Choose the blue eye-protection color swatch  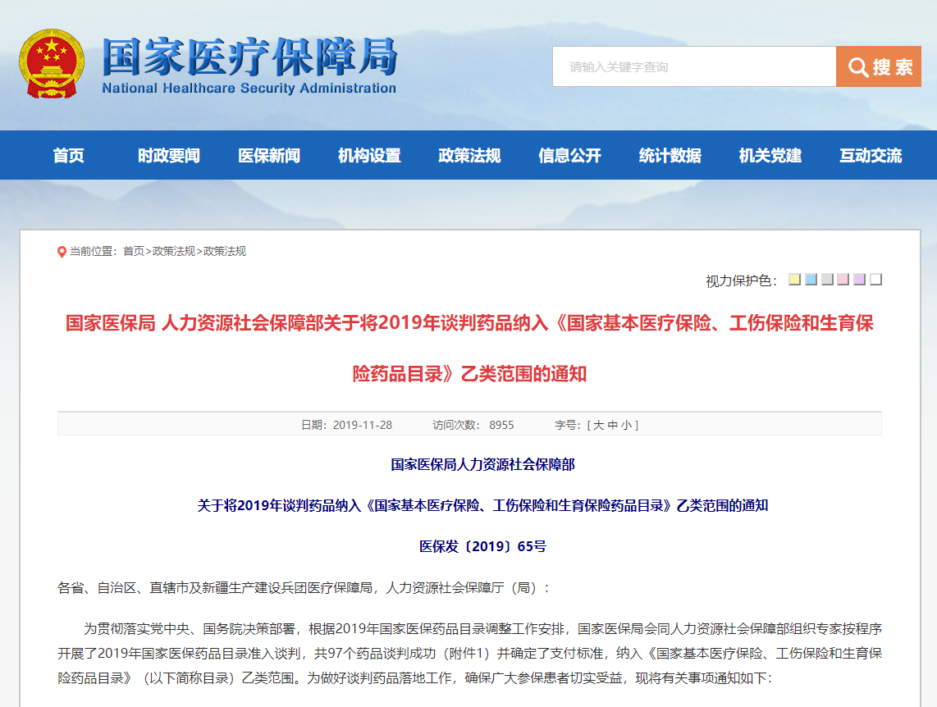(811, 280)
